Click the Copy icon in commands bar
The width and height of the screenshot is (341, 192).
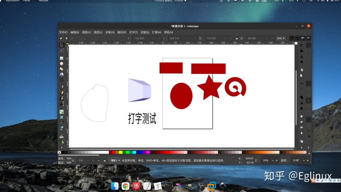[302, 97]
